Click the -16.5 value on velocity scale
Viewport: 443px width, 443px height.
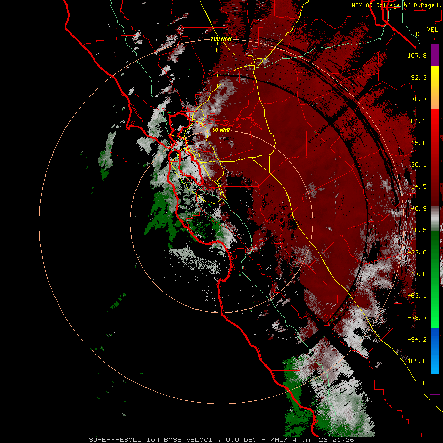pyautogui.click(x=417, y=230)
